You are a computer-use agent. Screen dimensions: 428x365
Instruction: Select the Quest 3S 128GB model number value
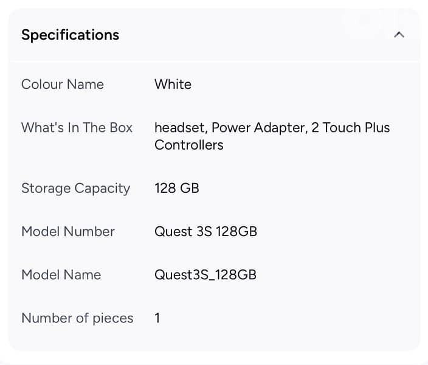[x=205, y=231]
